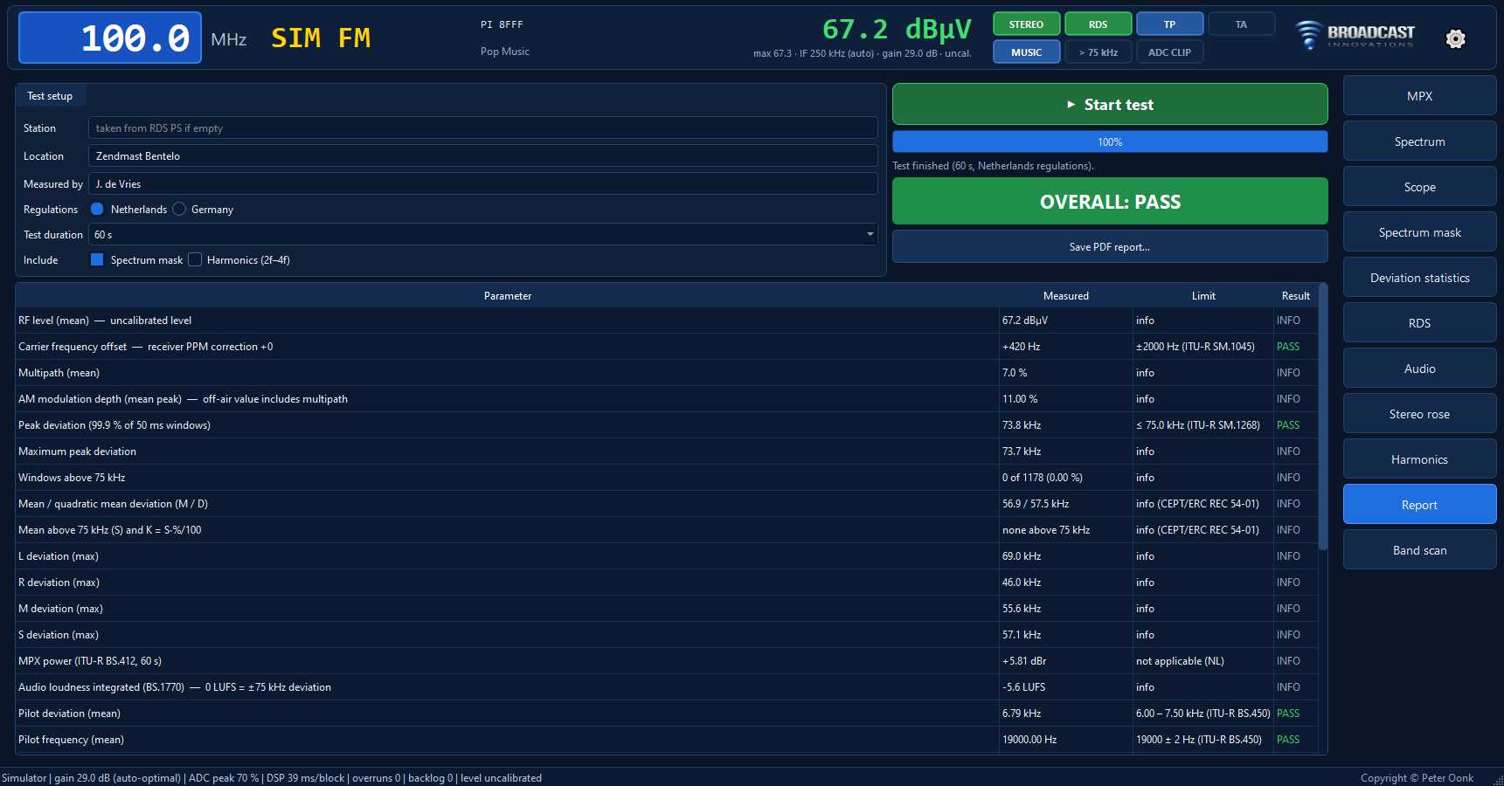Switch to the Scope view

1419,187
